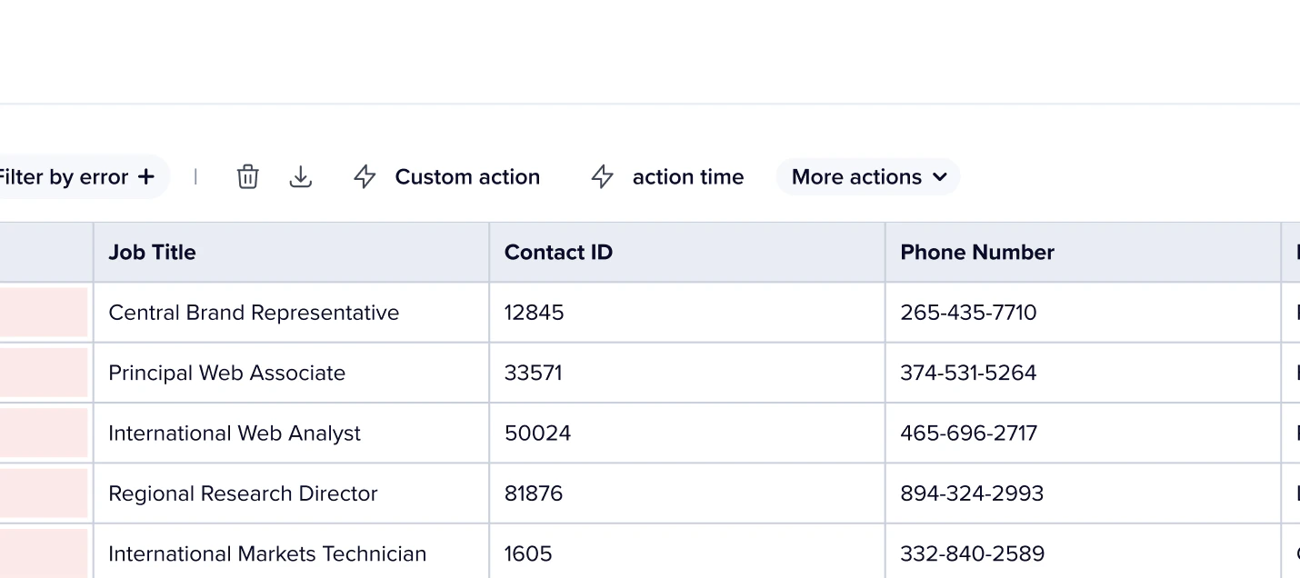Click the Custom action lightning icon
Image resolution: width=1300 pixels, height=578 pixels.
coord(365,176)
